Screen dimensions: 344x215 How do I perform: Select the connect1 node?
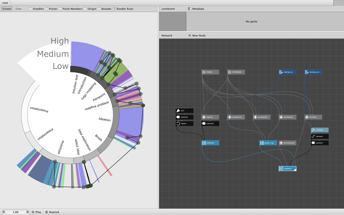click(x=320, y=137)
